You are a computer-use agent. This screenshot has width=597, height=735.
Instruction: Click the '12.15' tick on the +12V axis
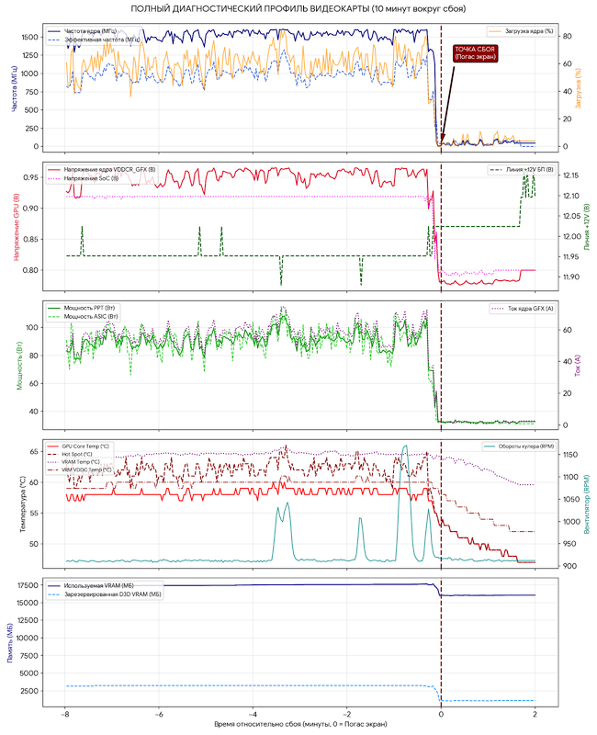click(x=570, y=175)
